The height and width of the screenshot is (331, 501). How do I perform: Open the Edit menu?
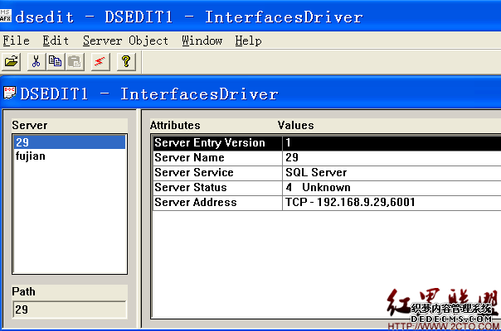click(56, 41)
